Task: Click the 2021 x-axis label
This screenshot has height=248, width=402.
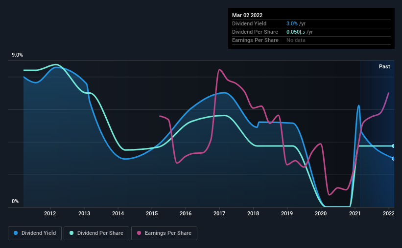Action: click(x=355, y=213)
